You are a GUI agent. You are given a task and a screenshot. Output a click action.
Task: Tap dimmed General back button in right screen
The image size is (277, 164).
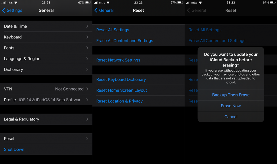[196, 11]
